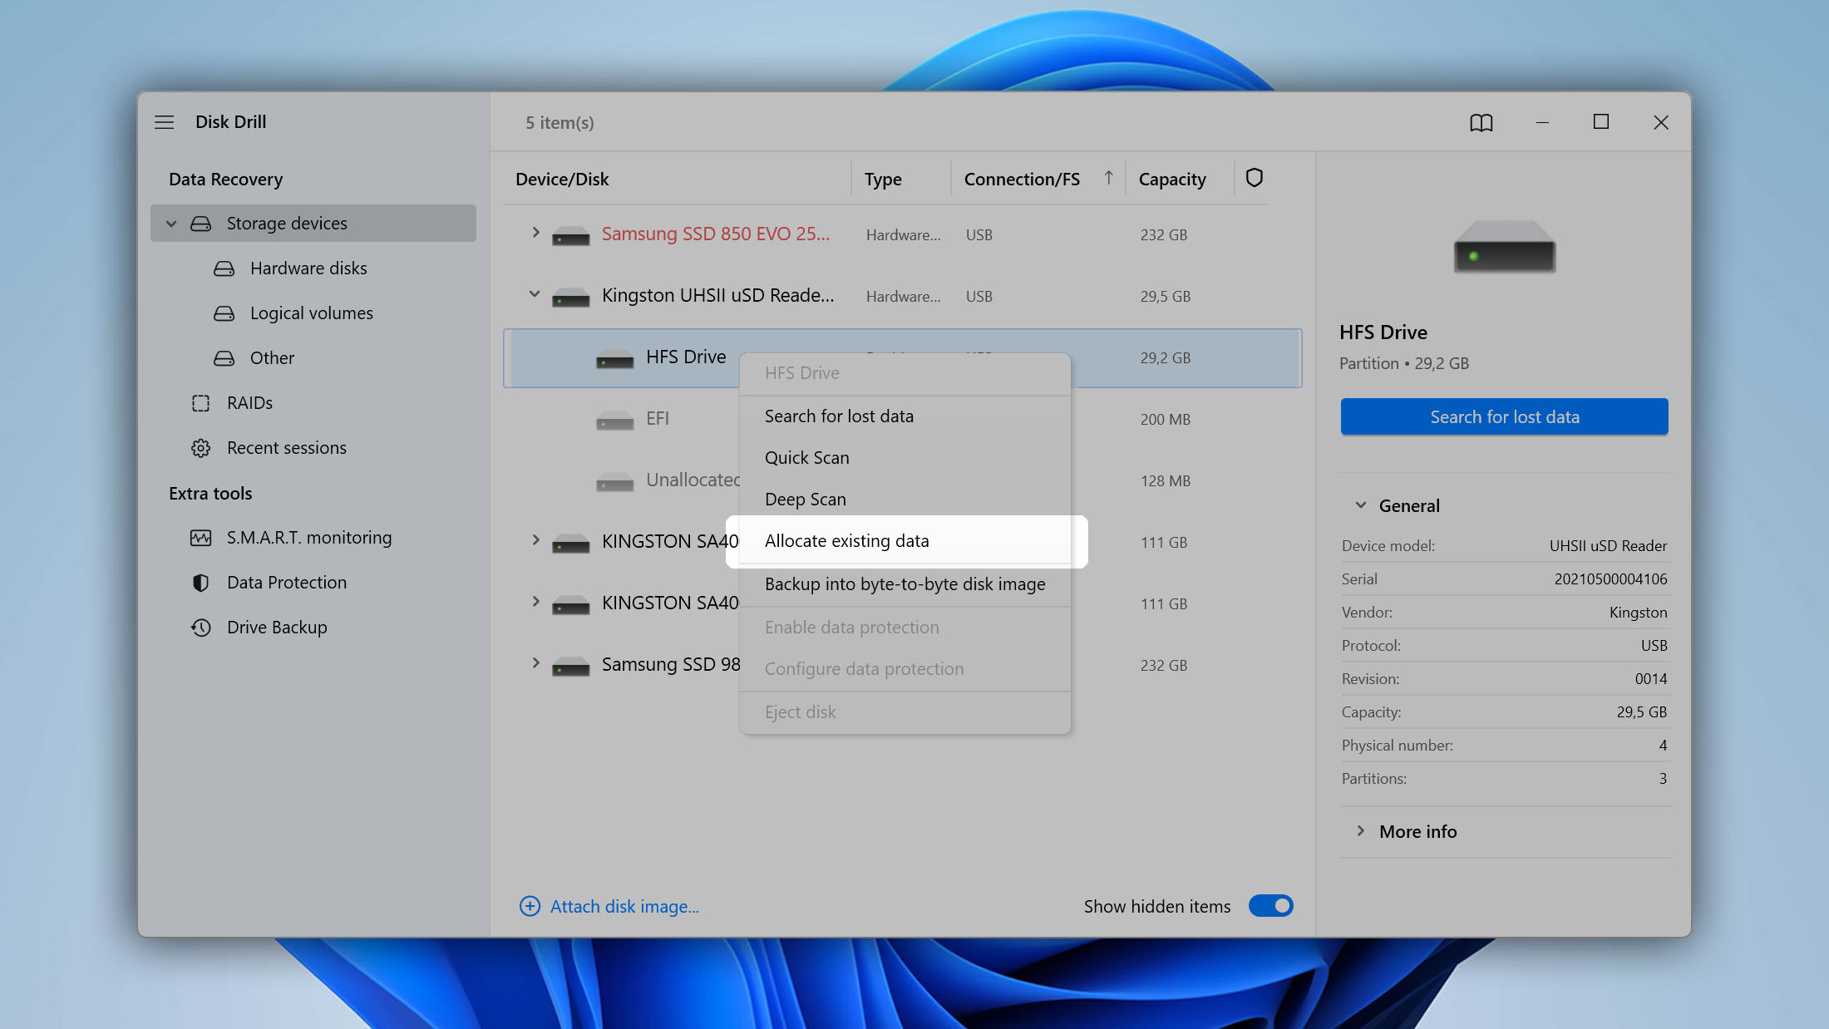Select the 200 MB capacity cell
This screenshot has height=1029, width=1829.
1166,420
